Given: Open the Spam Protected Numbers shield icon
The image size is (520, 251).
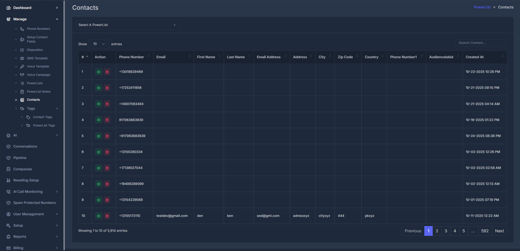Looking at the screenshot, I should [x=8, y=203].
